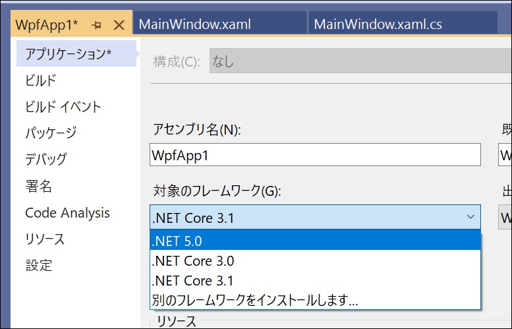
Task: Open the 署名 page
Action: click(x=38, y=186)
